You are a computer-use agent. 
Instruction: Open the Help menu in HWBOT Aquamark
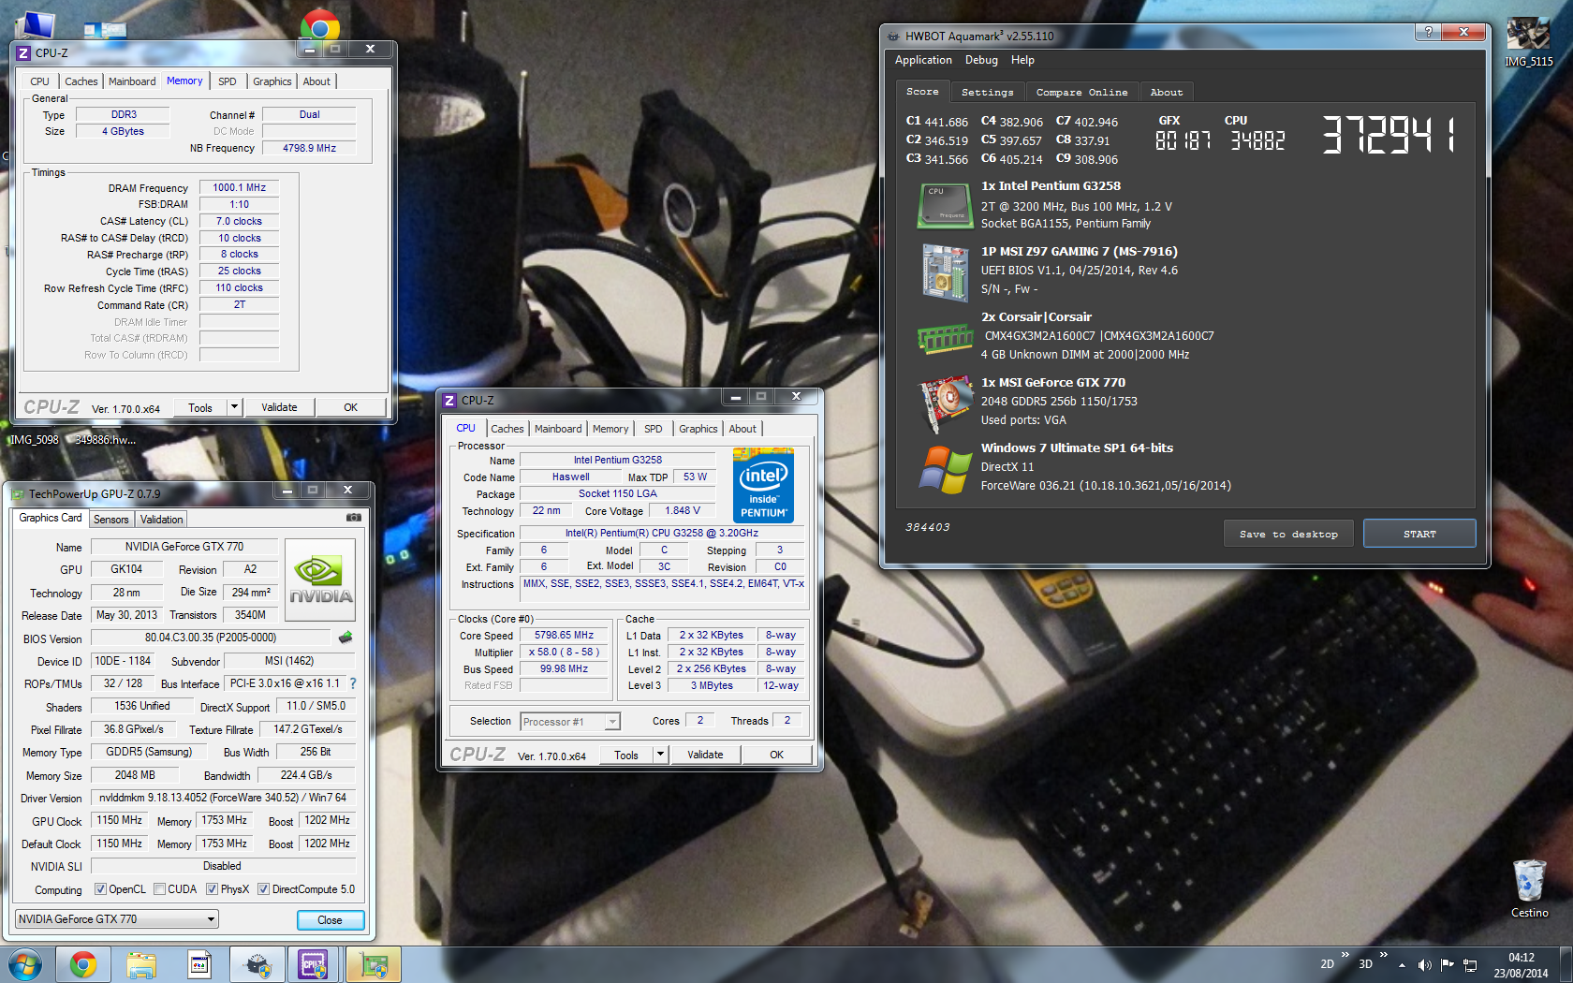(1022, 60)
